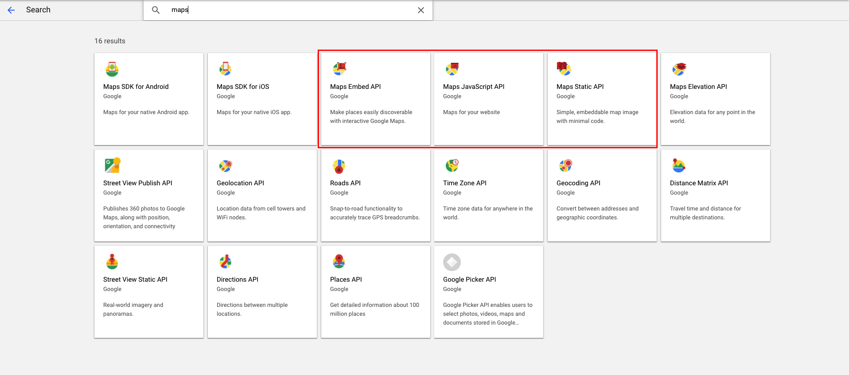Clear the search field with X
Screen dimensions: 849x375
421,10
